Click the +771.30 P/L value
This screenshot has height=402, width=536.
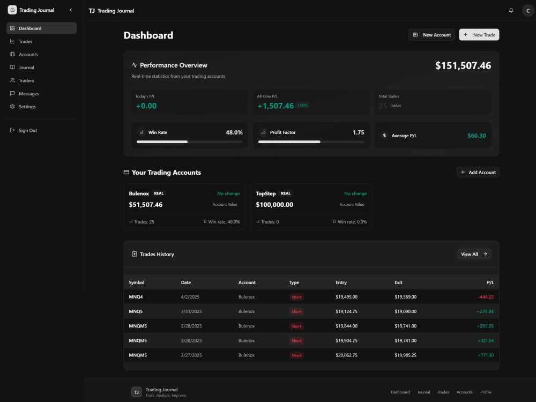click(486, 355)
